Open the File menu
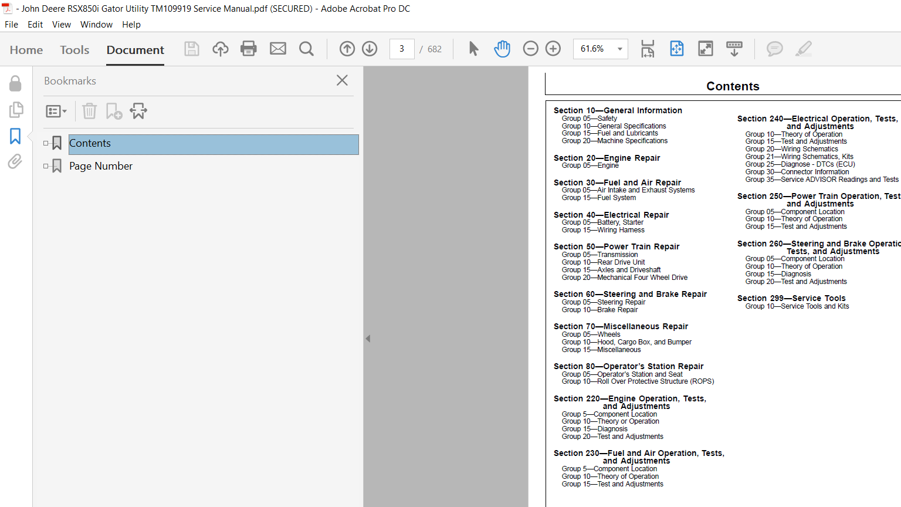Screen dimensions: 901x507 point(11,25)
